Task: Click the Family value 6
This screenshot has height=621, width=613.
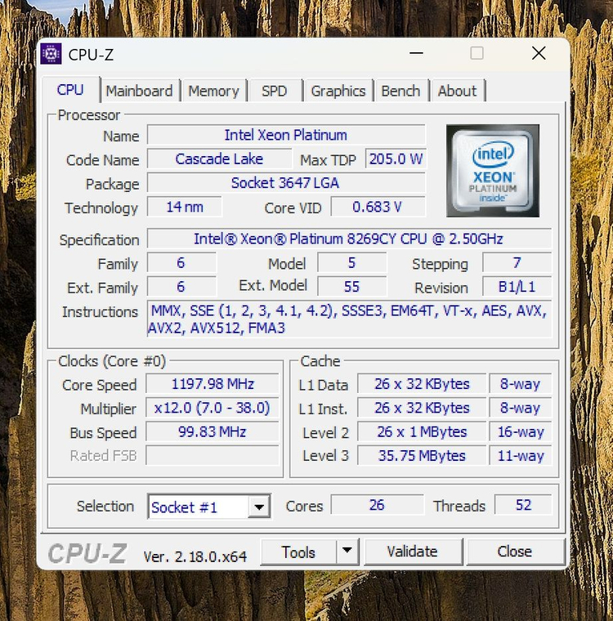Action: tap(182, 263)
